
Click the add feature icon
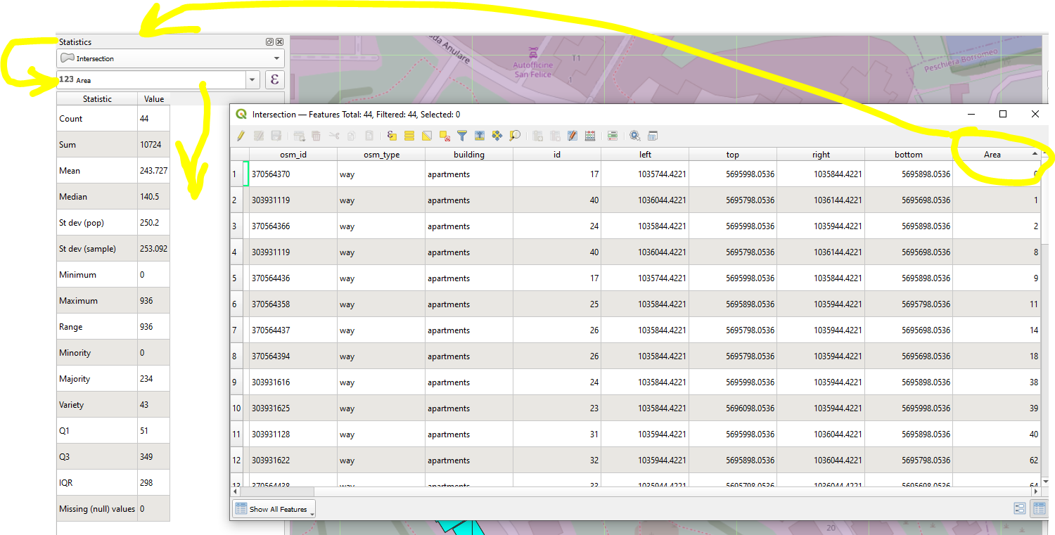[x=299, y=136]
